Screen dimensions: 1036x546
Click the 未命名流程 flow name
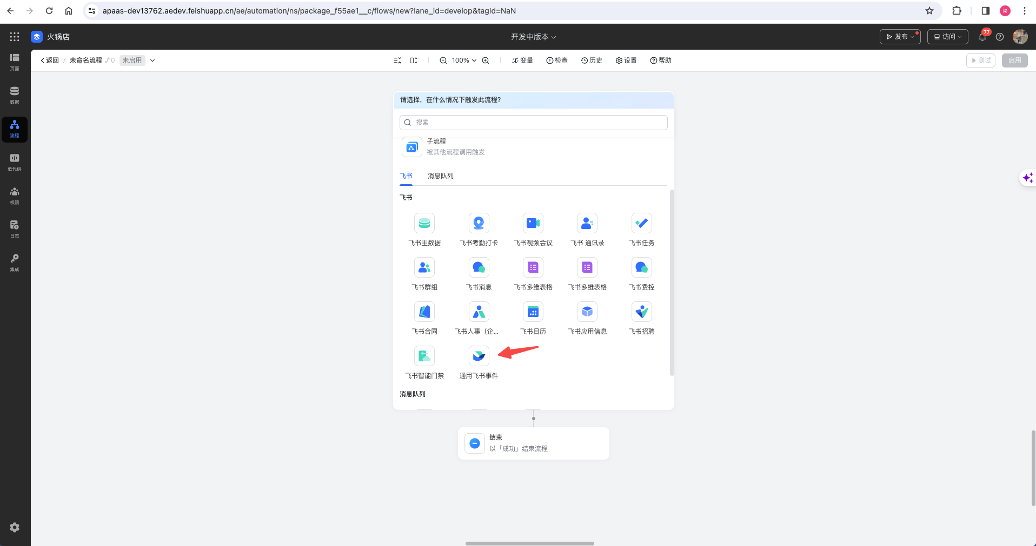pyautogui.click(x=86, y=60)
